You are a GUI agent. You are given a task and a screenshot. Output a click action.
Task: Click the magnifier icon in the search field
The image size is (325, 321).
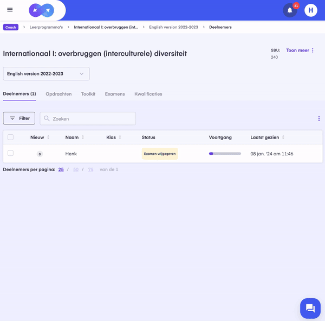pyautogui.click(x=47, y=118)
